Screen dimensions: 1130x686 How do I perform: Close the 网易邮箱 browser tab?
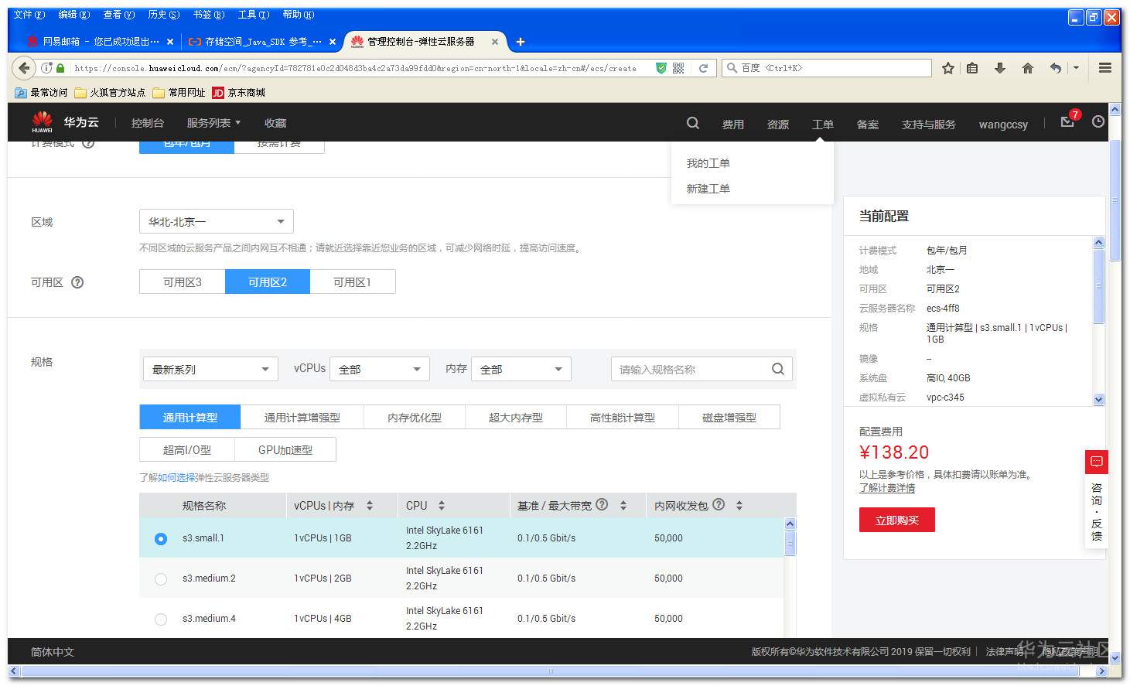170,42
